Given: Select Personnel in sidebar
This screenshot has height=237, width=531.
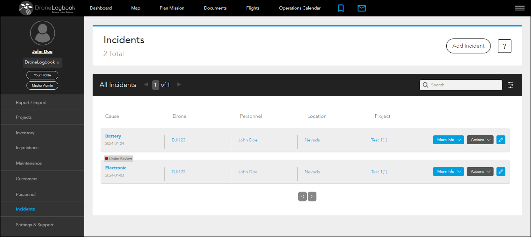Looking at the screenshot, I should pos(42,194).
